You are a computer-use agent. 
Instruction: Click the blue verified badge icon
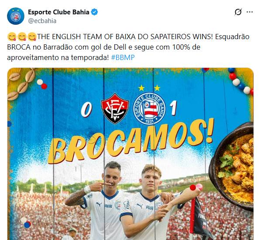(x=95, y=12)
